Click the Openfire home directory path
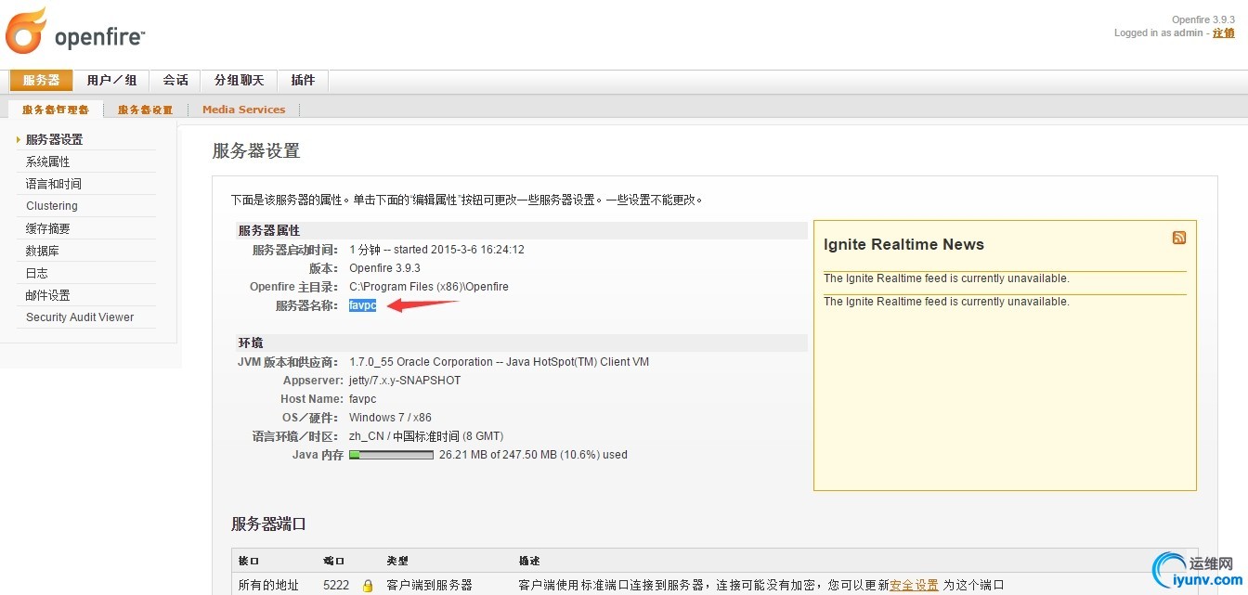The height and width of the screenshot is (595, 1248). [x=429, y=287]
